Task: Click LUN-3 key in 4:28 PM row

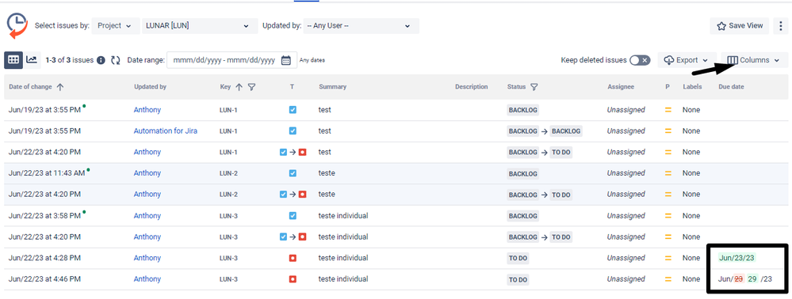Action: click(x=228, y=258)
